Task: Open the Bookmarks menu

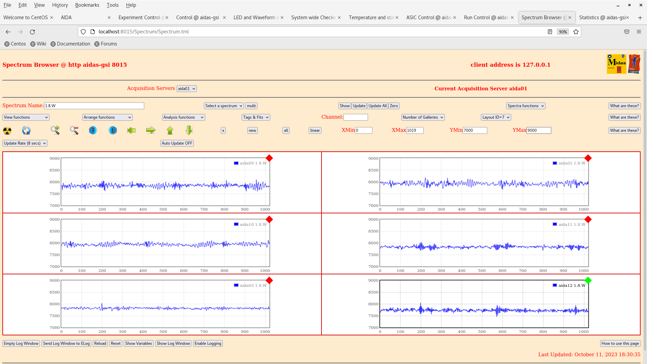Action: pyautogui.click(x=87, y=5)
